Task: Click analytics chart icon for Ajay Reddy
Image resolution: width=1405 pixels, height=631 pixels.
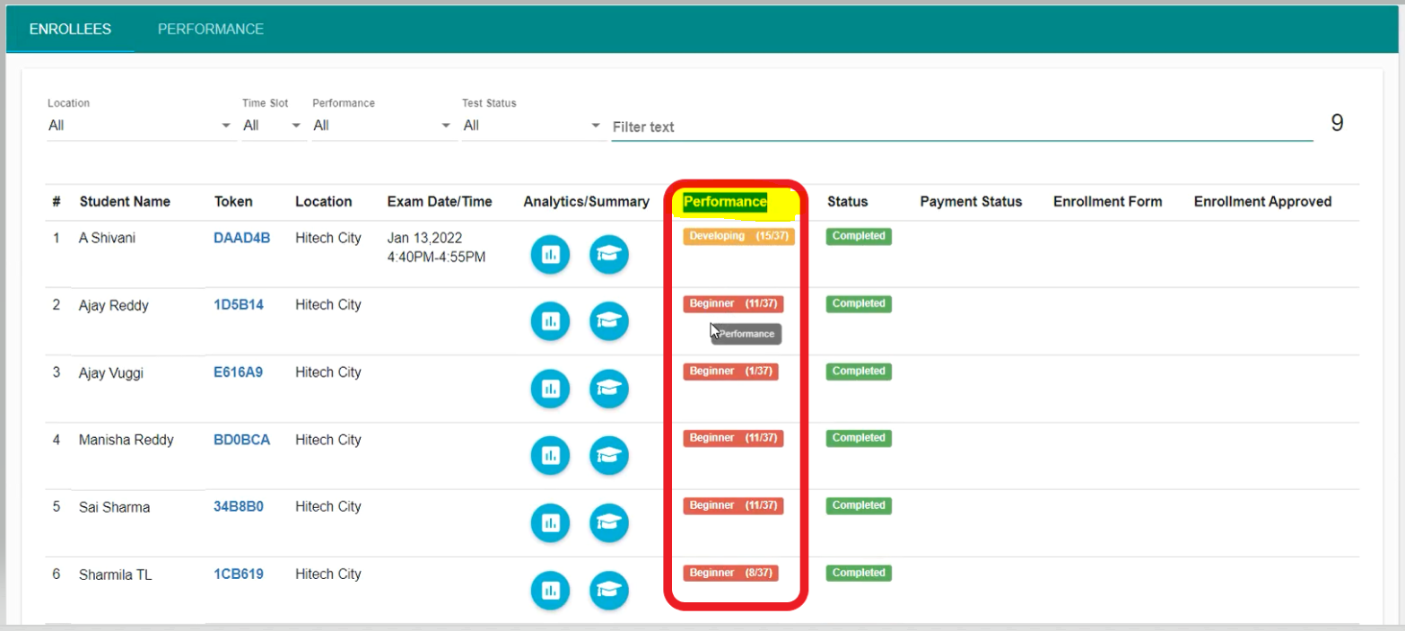Action: click(550, 322)
